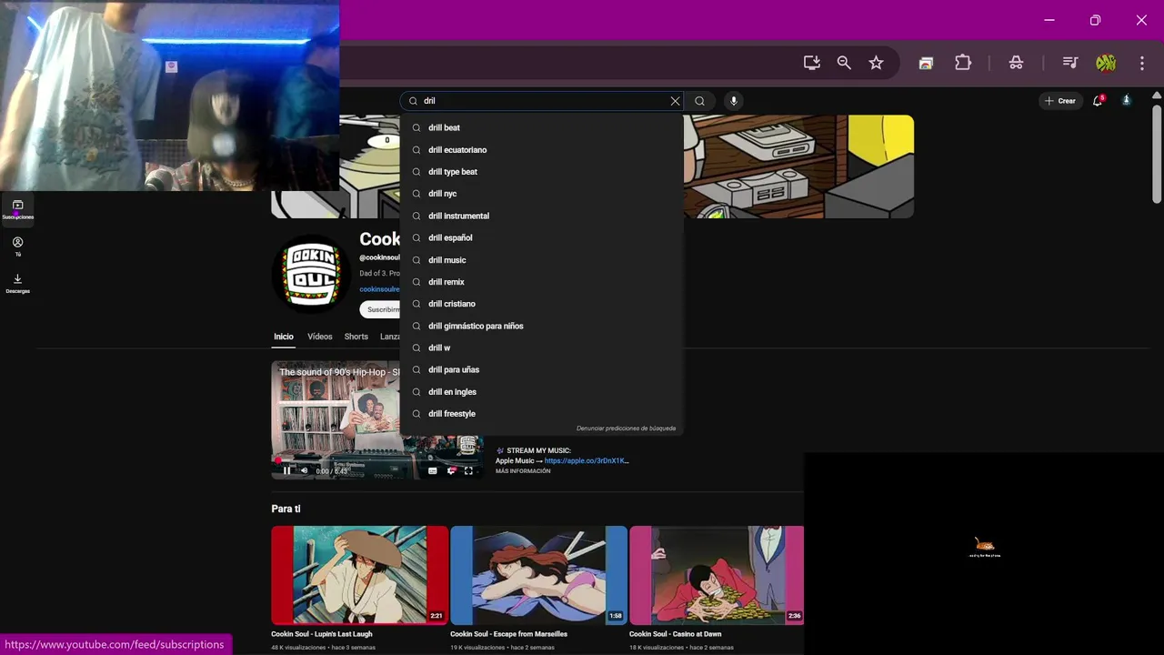Open the 'Cookin Soul - Lupin's Last Laugh' title
The height and width of the screenshot is (655, 1164).
(x=321, y=634)
